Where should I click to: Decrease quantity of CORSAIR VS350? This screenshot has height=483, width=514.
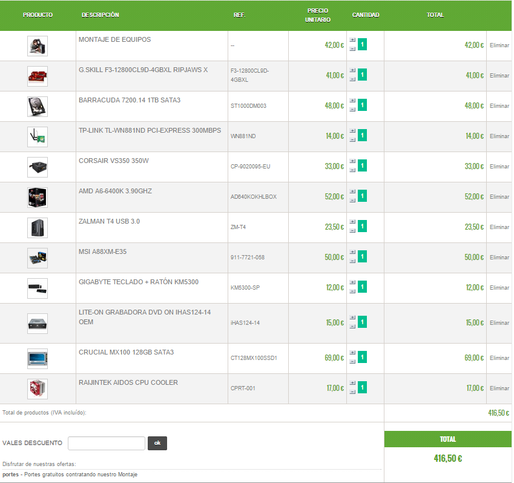(352, 170)
